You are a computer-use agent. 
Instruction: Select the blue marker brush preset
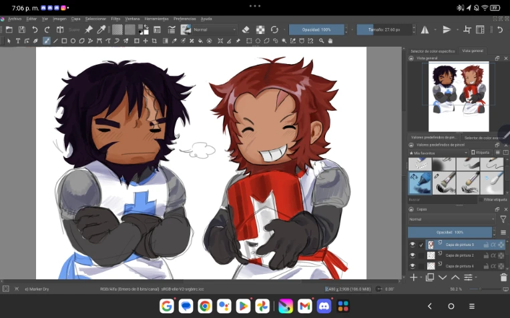420,183
